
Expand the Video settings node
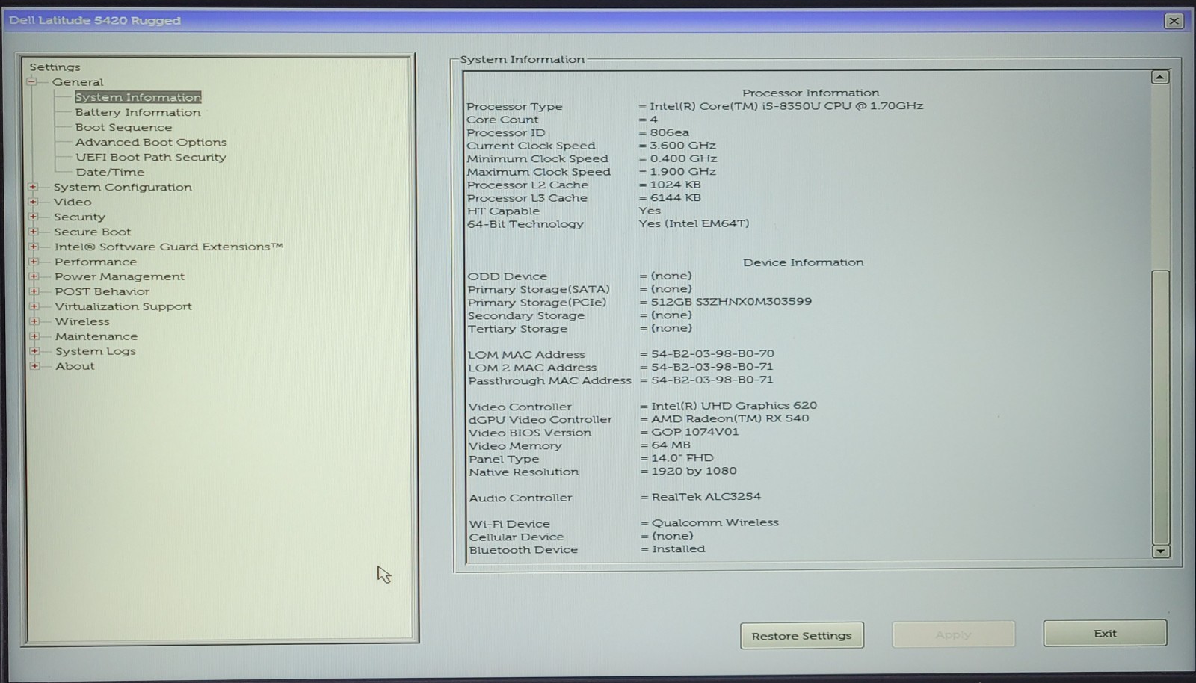pyautogui.click(x=33, y=202)
